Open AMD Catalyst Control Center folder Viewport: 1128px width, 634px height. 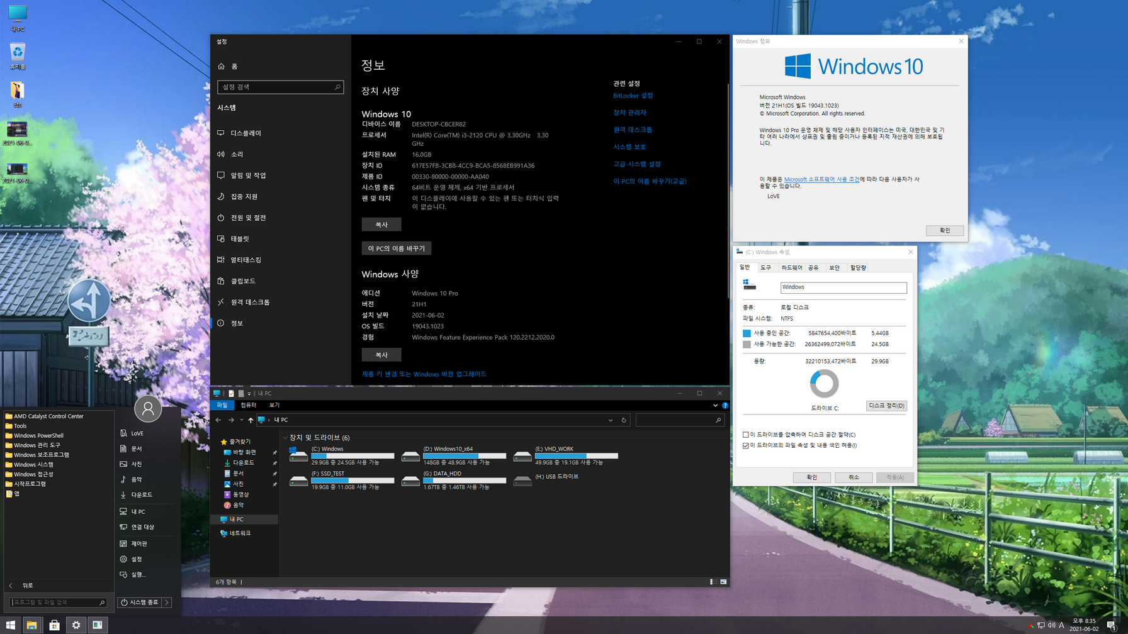click(49, 416)
